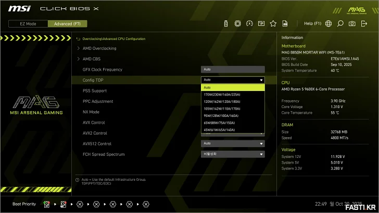Click the MAG logo in top corner
This screenshot has height=213, width=379.
357,10
